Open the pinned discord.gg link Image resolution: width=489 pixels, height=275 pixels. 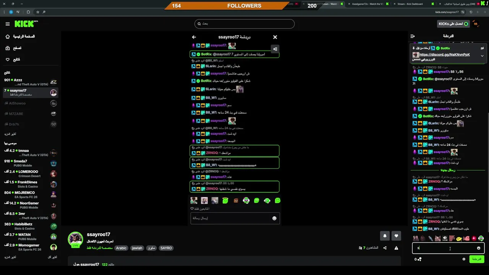[x=444, y=55]
